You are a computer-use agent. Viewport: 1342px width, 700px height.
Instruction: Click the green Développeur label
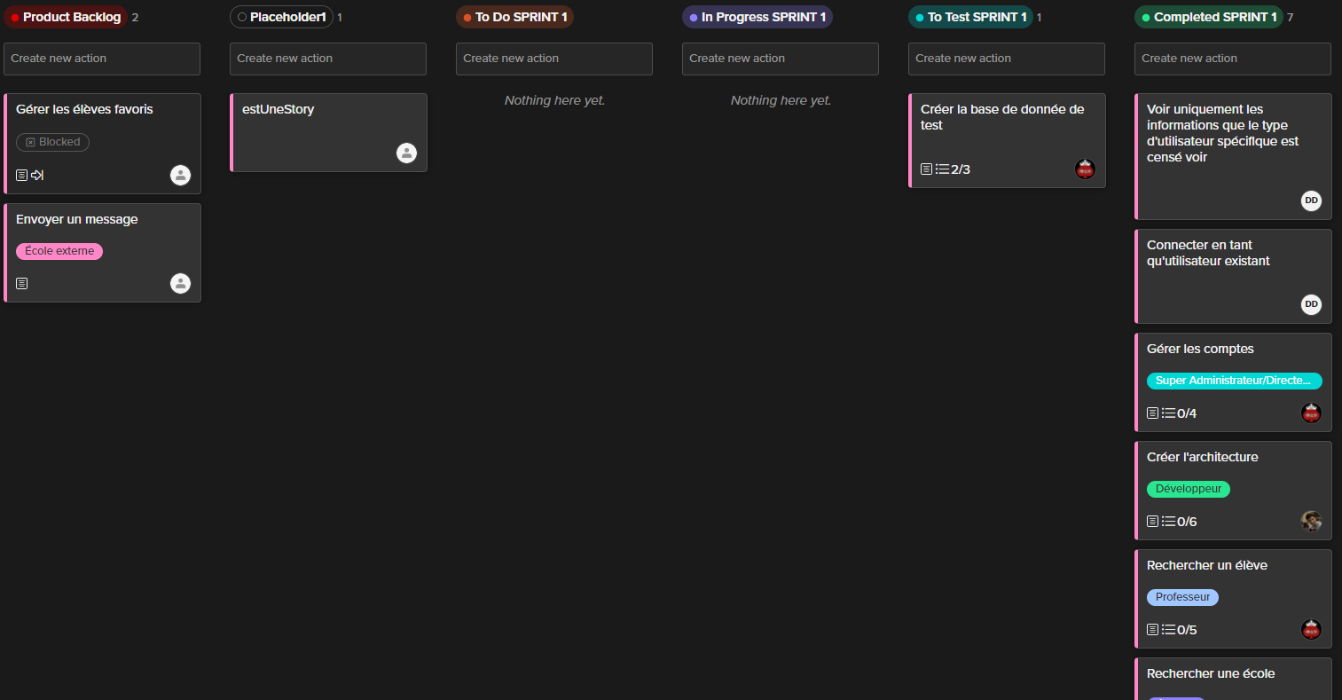1189,489
